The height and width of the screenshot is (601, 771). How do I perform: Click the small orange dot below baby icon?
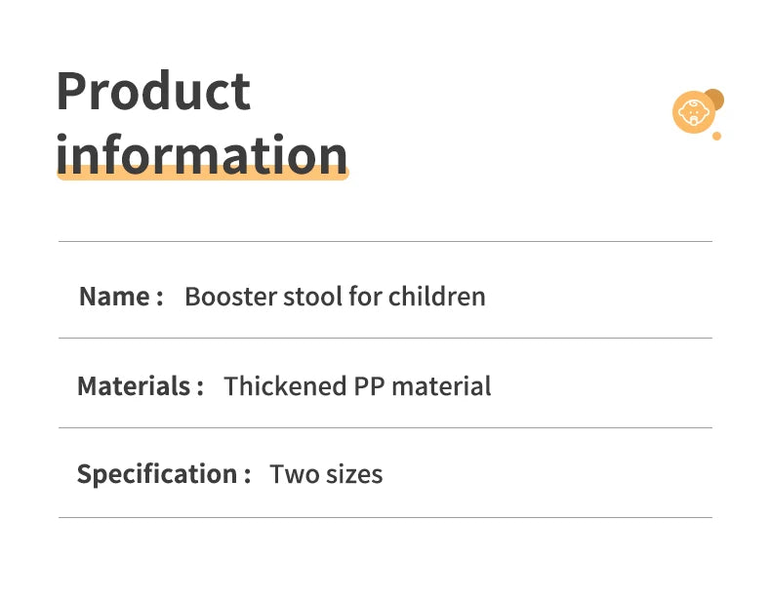[716, 136]
